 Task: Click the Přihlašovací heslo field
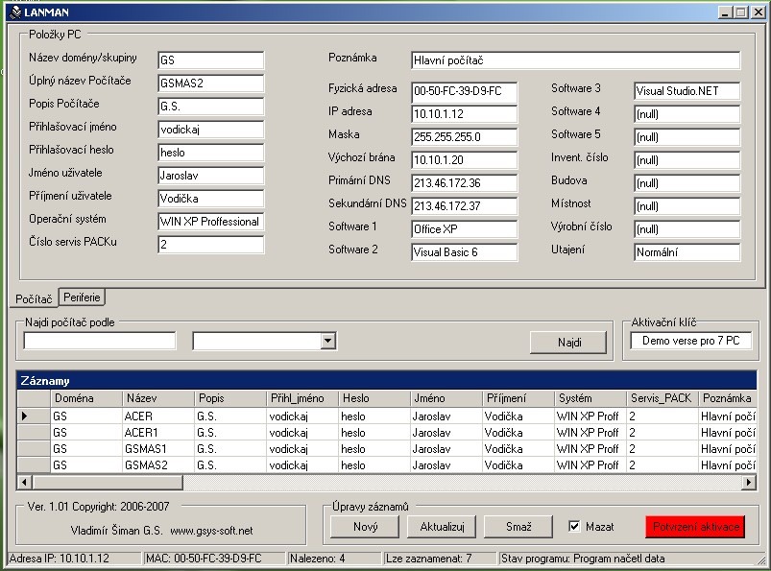(x=210, y=152)
